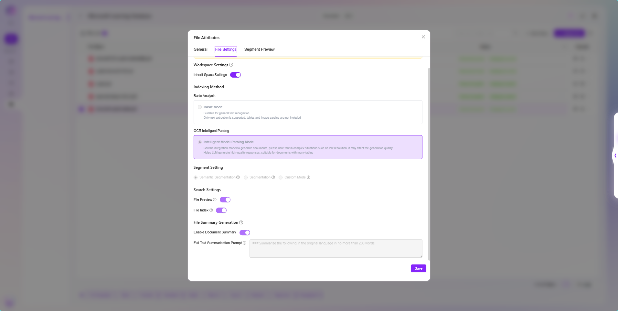Image resolution: width=618 pixels, height=311 pixels.
Task: Click the Workspace Settings help icon
Action: [231, 65]
